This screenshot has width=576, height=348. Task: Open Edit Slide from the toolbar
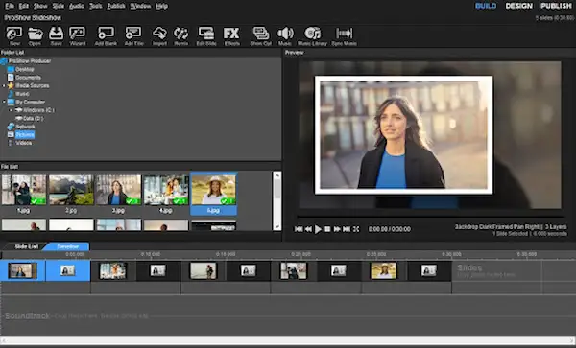[206, 36]
